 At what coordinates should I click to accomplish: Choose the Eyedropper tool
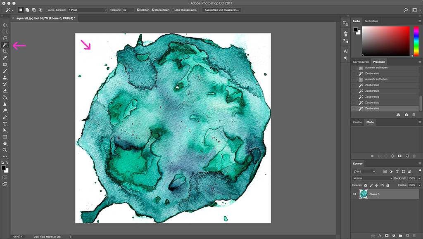coord(5,58)
